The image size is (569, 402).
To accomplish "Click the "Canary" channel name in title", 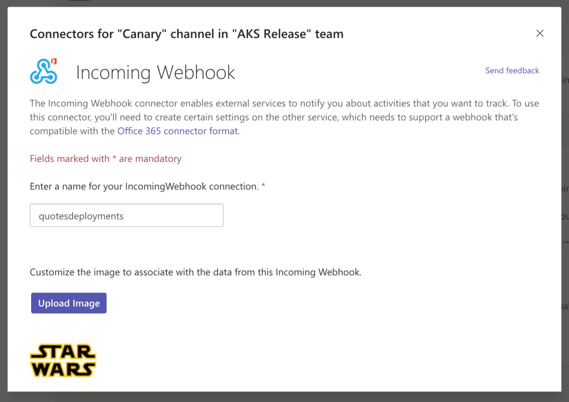I will 131,34.
